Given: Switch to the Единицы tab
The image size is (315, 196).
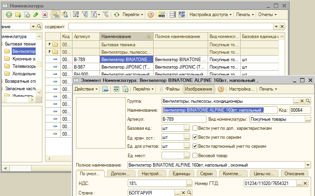Looking at the screenshot, I should [x=181, y=174].
